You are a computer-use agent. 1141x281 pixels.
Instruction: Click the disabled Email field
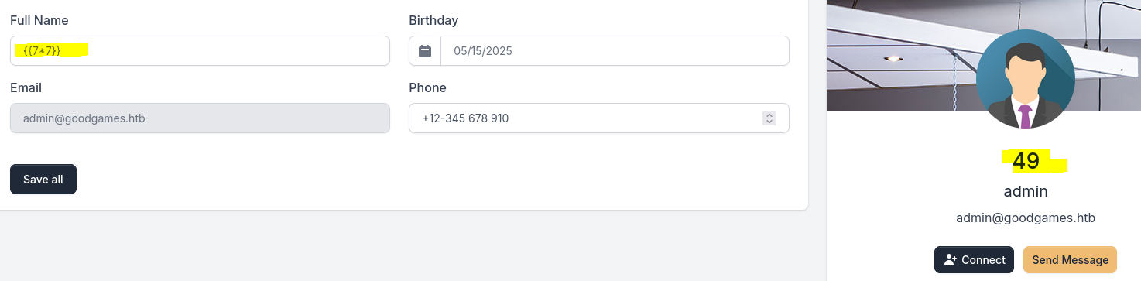click(x=200, y=118)
